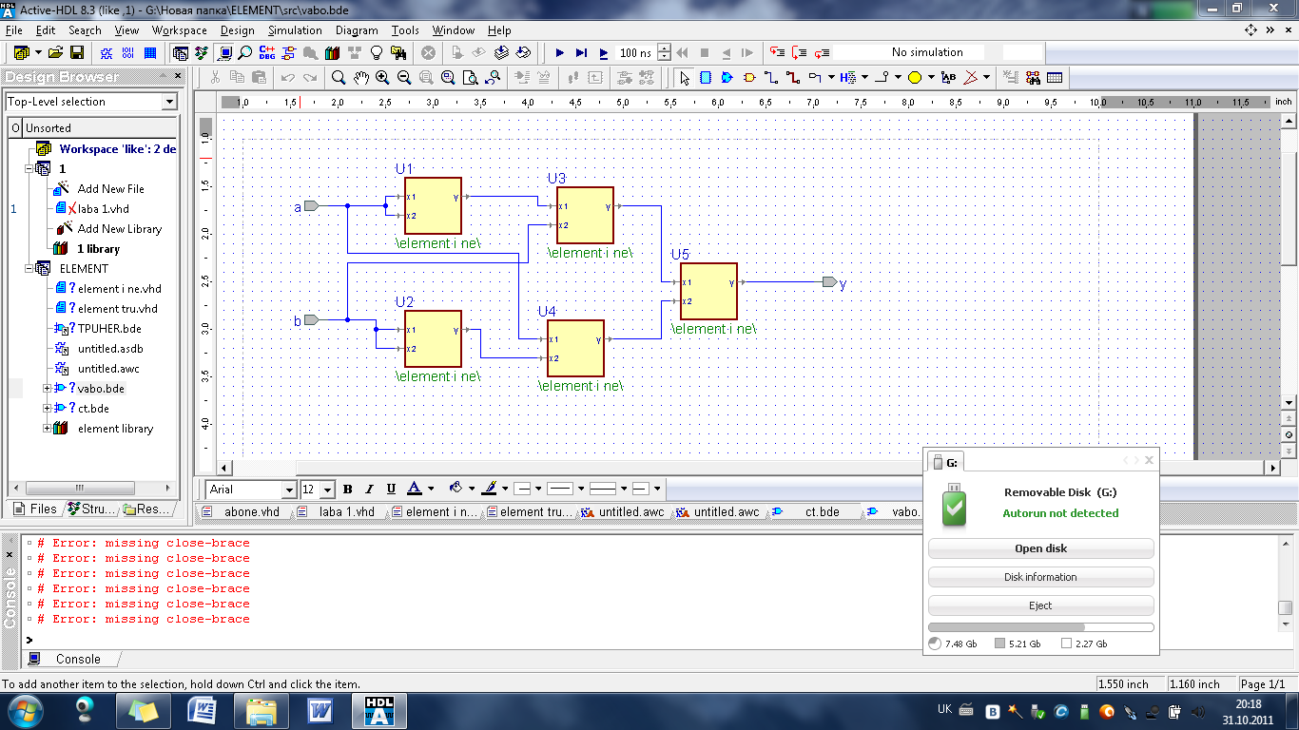Open the Diagram menu

click(357, 30)
